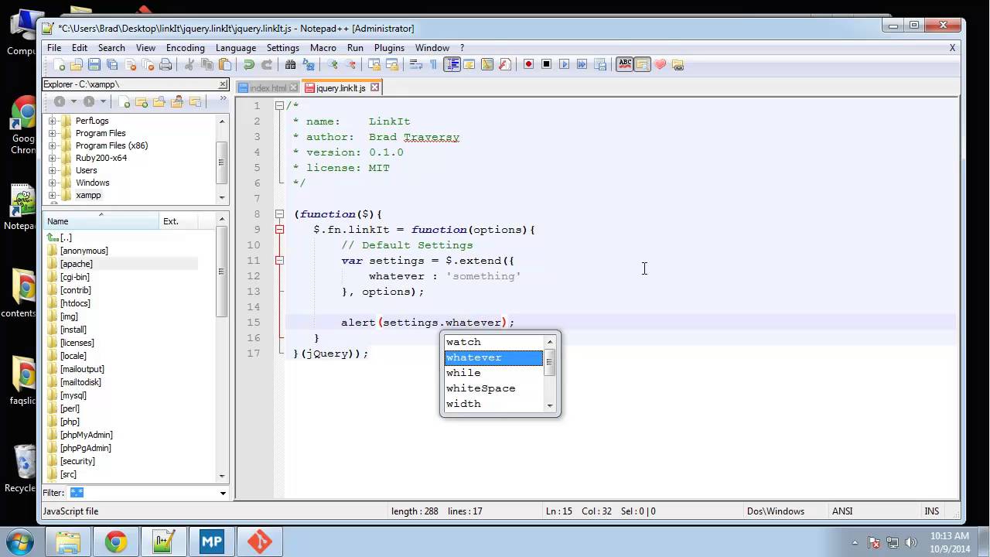Toggle Word Wrap toolbar icon
The height and width of the screenshot is (557, 990).
point(415,64)
